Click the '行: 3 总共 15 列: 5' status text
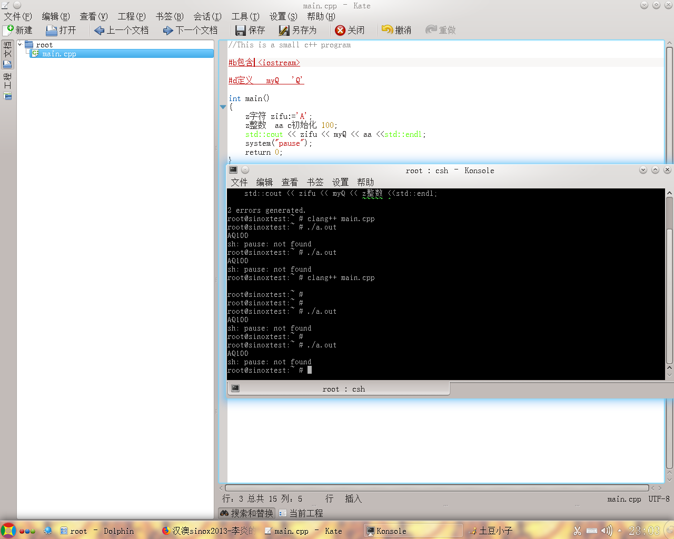Screen dimensions: 674x539 [x=262, y=498]
